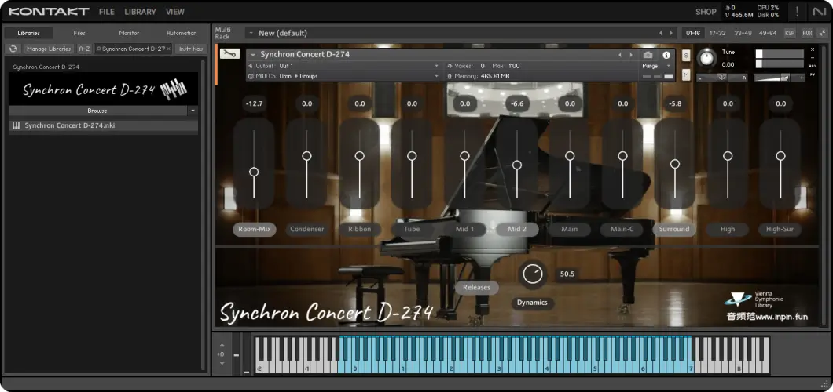The width and height of the screenshot is (833, 392).
Task: Minimize the instrument header with the minus icon
Action: pyautogui.click(x=813, y=58)
